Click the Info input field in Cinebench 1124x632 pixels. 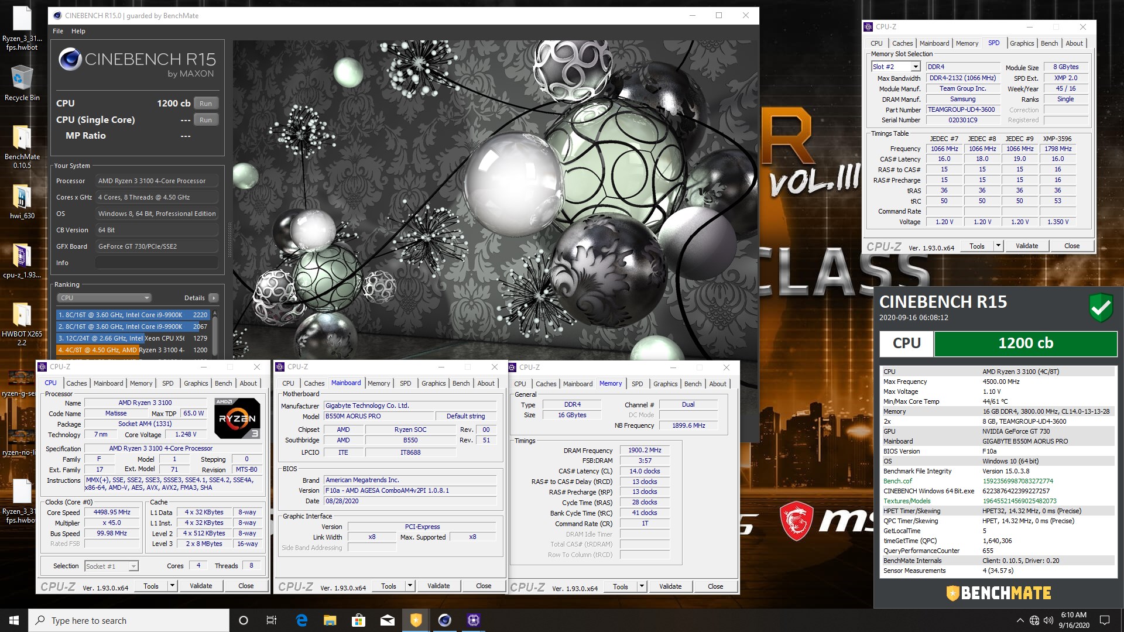coord(157,263)
